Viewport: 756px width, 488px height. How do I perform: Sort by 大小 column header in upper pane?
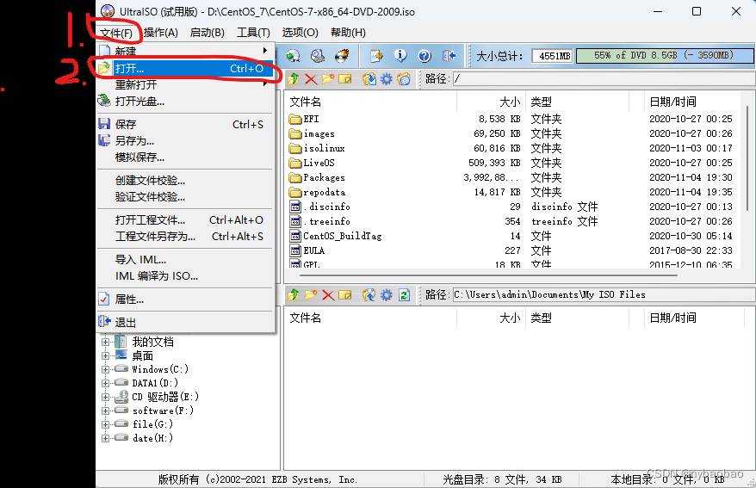[508, 102]
